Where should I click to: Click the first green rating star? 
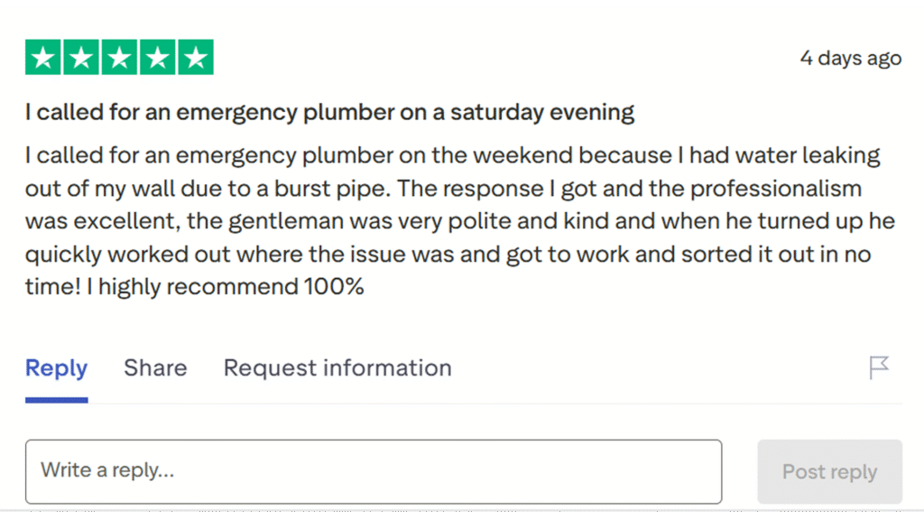coord(43,58)
